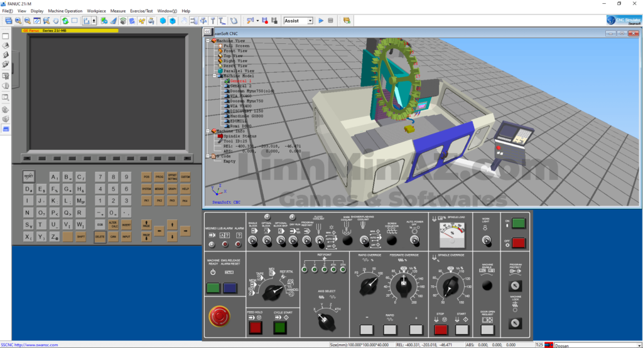Click the POS function key
Image resolution: width=643 pixels, height=348 pixels.
click(146, 177)
